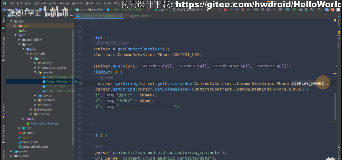Image resolution: width=342 pixels, height=160 pixels.
Task: Toggle the 2: Favorites tool window
Action: (3, 110)
